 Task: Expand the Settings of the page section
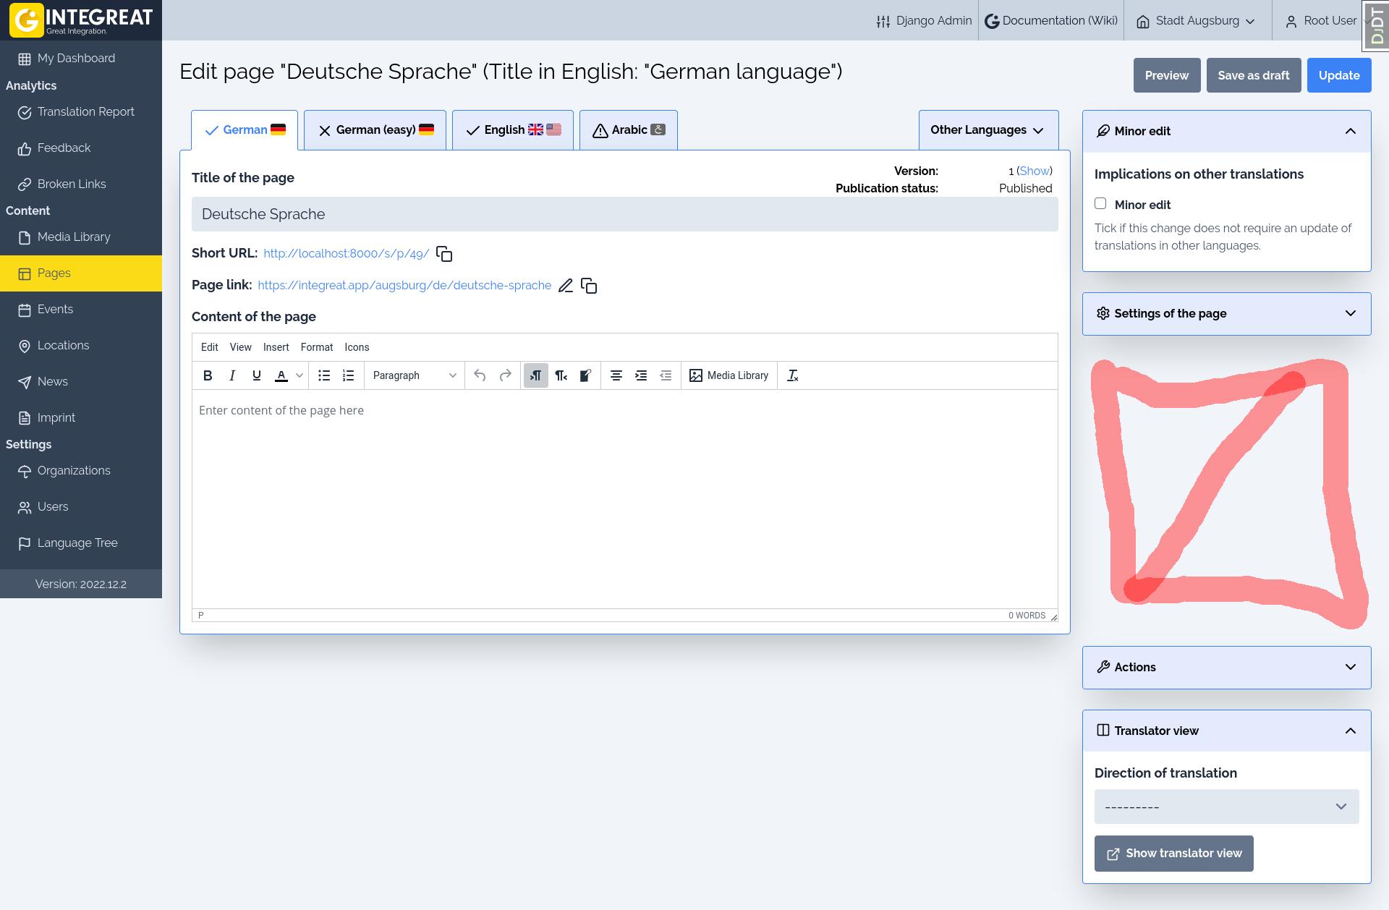point(1226,313)
